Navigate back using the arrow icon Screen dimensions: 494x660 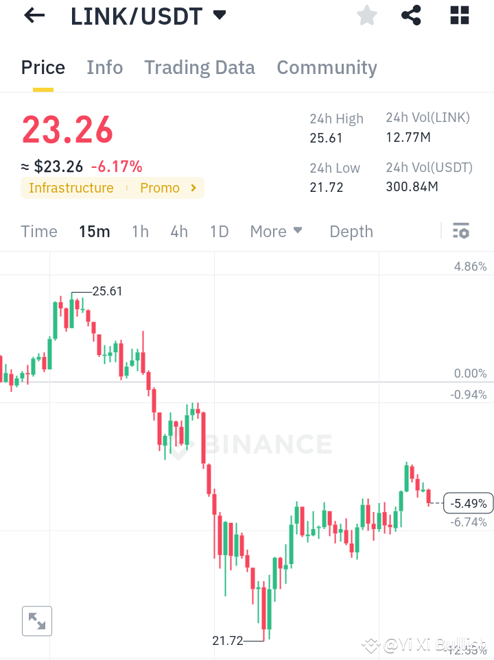point(34,15)
